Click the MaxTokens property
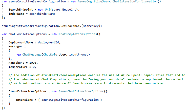 [16, 63]
